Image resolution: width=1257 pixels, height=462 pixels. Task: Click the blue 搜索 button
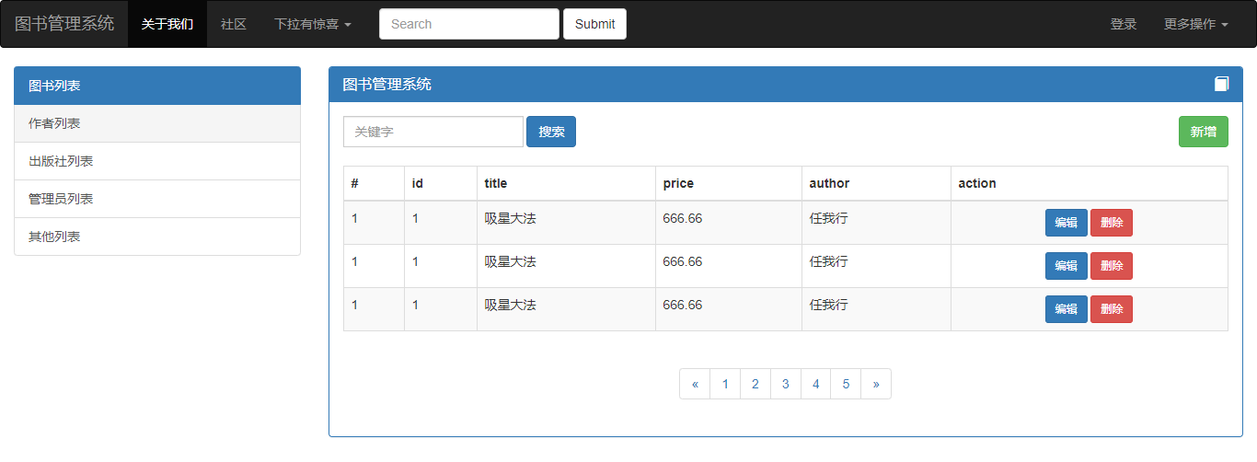click(551, 132)
